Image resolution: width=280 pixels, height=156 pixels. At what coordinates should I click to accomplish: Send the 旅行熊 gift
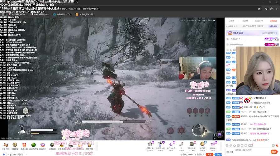[202, 146]
